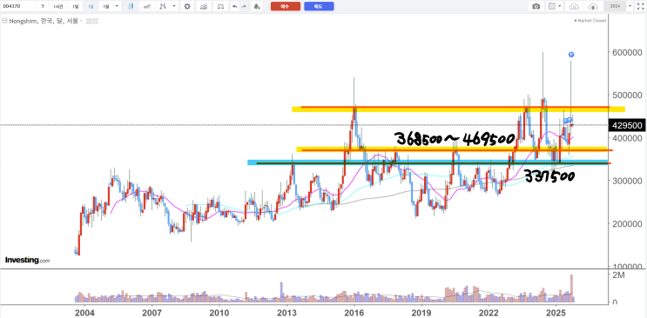Click the 500000 price axis label
647x318 pixels.
coord(626,96)
